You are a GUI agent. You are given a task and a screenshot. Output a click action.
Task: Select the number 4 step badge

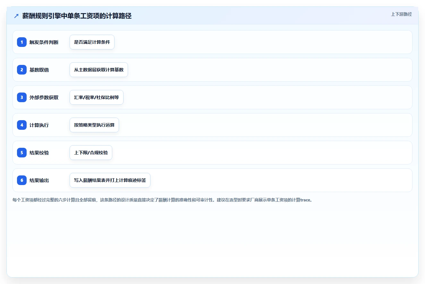coord(22,125)
